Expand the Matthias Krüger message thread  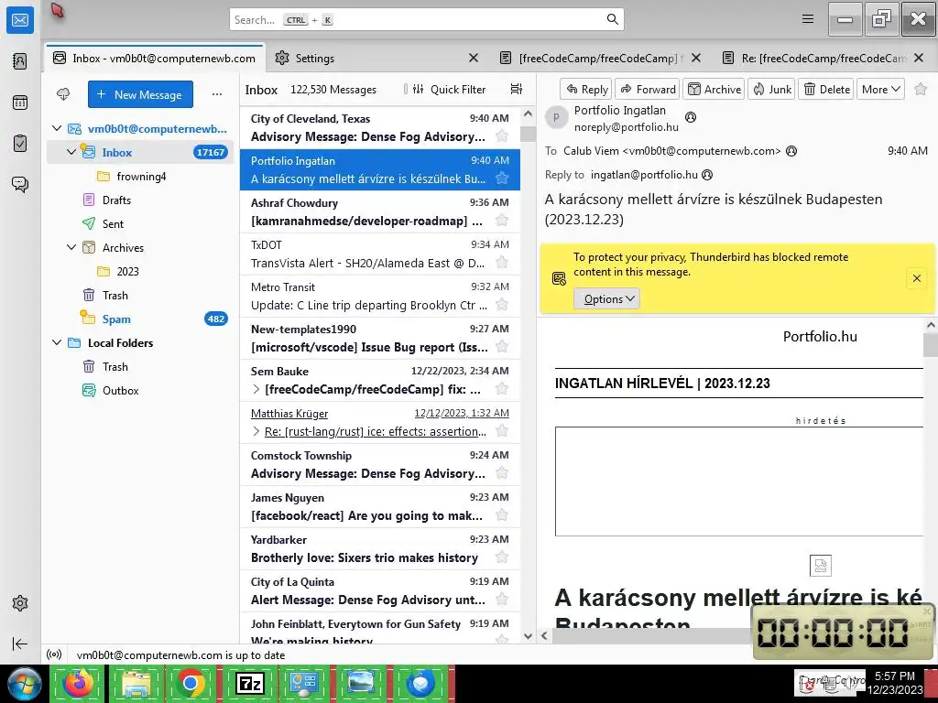[256, 431]
